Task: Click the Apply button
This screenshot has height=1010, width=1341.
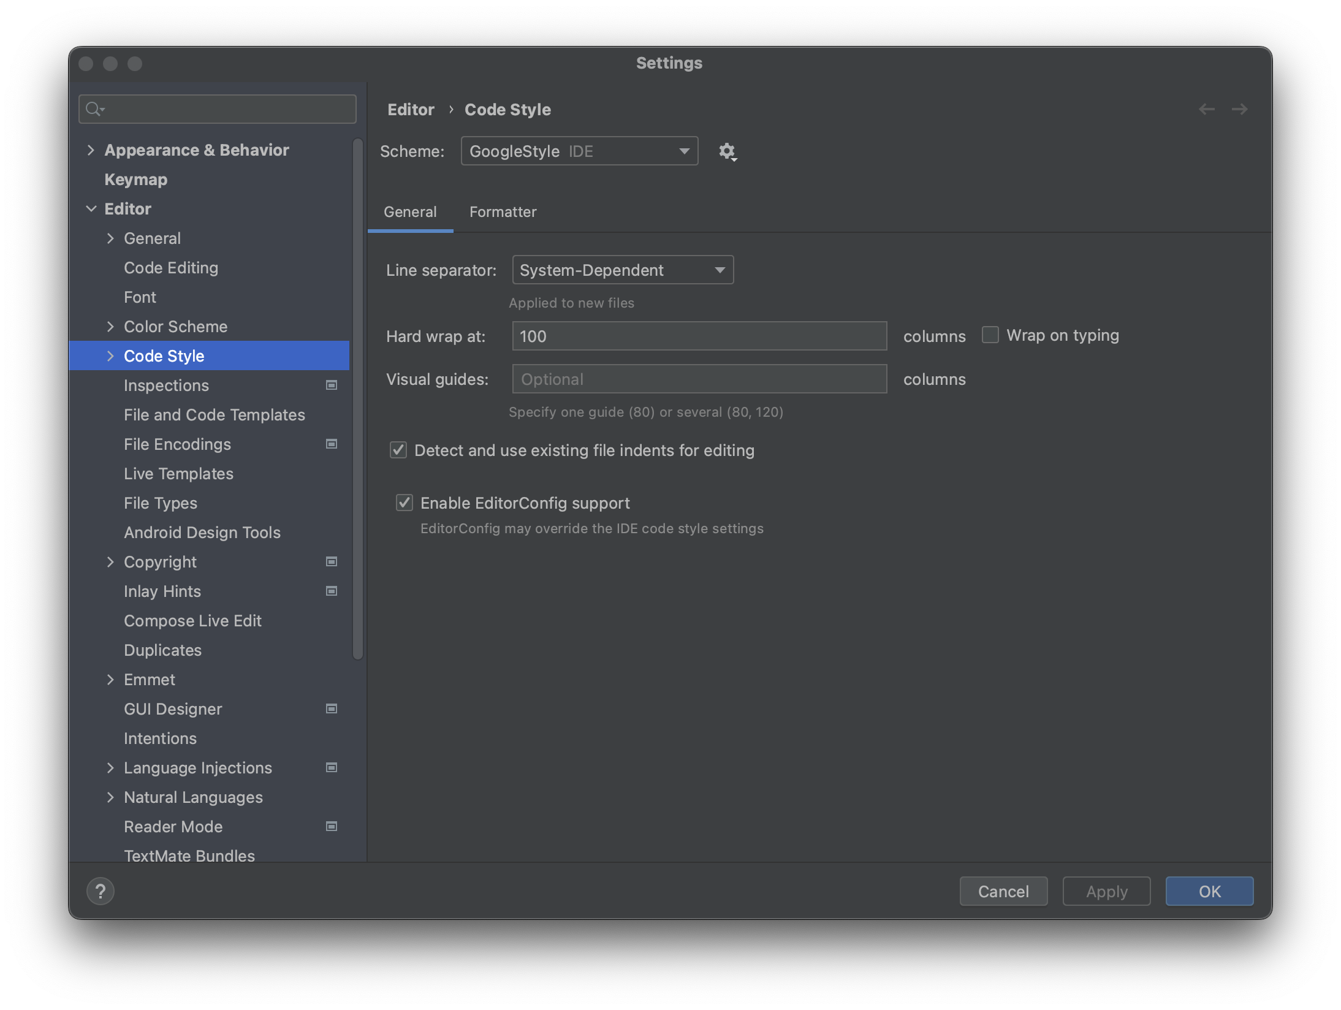Action: (x=1106, y=891)
